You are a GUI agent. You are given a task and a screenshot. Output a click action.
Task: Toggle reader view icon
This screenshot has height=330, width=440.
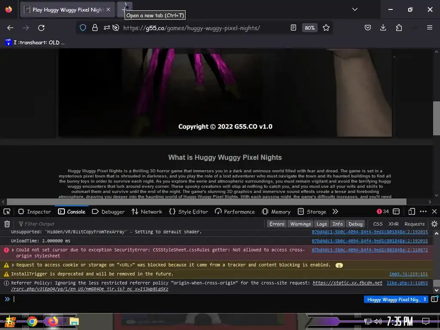[x=293, y=27]
